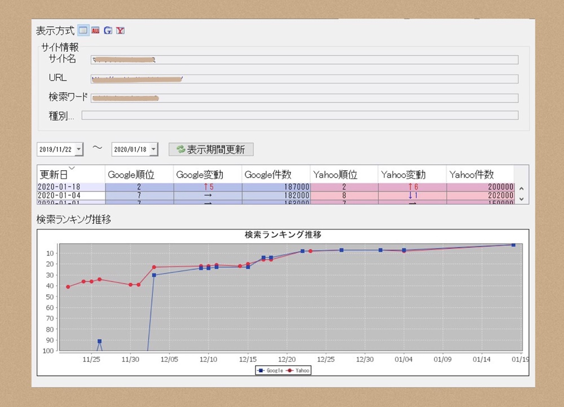Screen dimensions: 564x407
Task: Open the end date 2020/01/18 dropdown
Action: 154,149
